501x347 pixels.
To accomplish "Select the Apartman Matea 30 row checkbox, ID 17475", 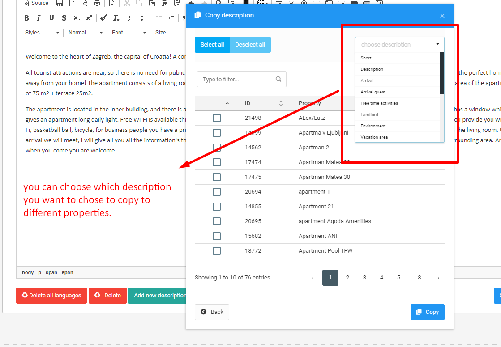I will click(x=217, y=177).
